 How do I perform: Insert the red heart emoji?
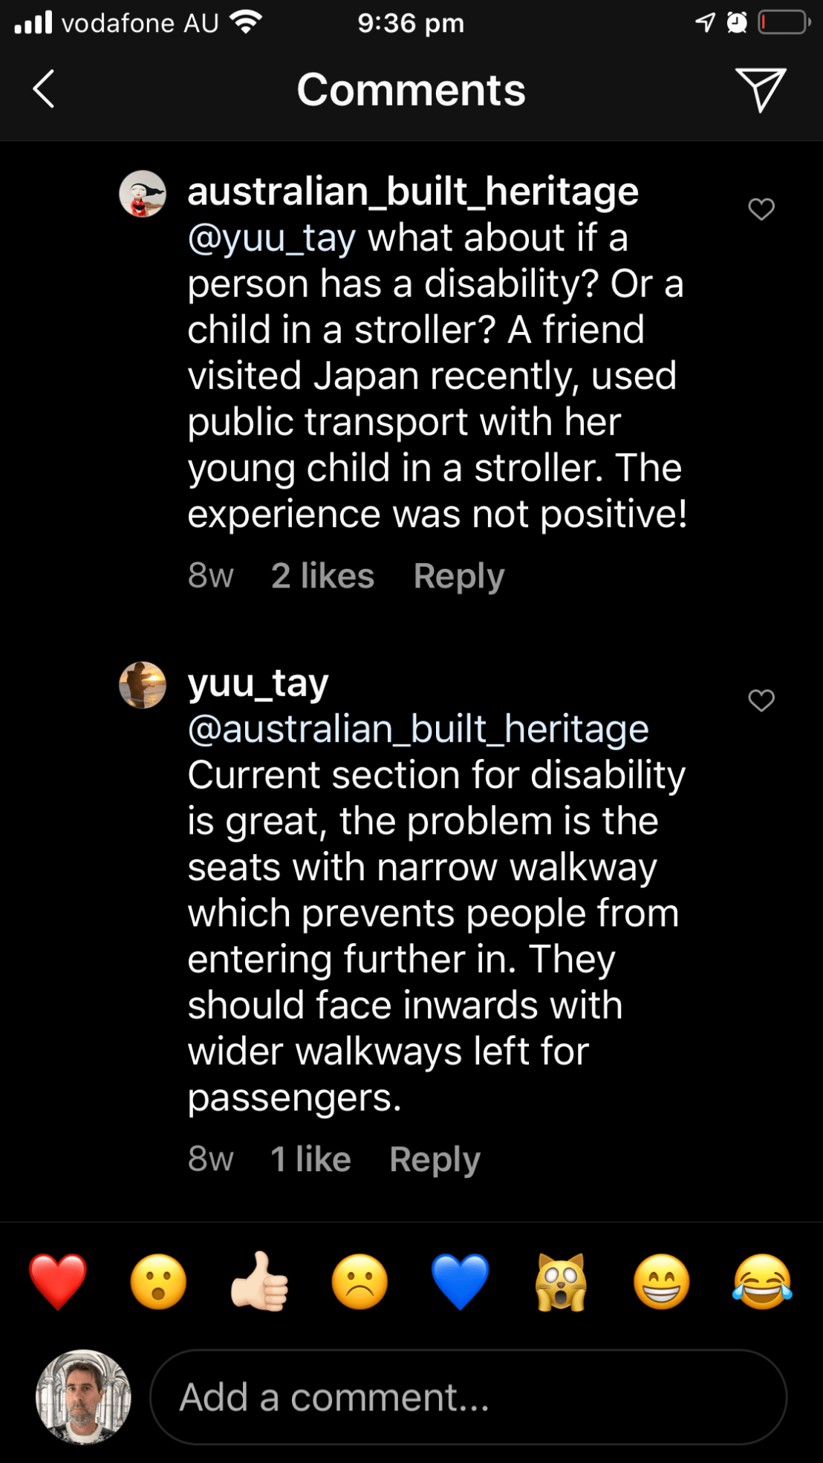click(58, 1282)
